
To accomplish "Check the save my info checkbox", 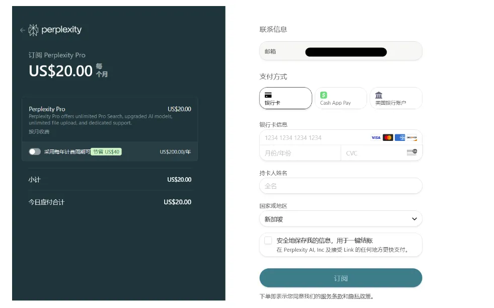I will 268,241.
